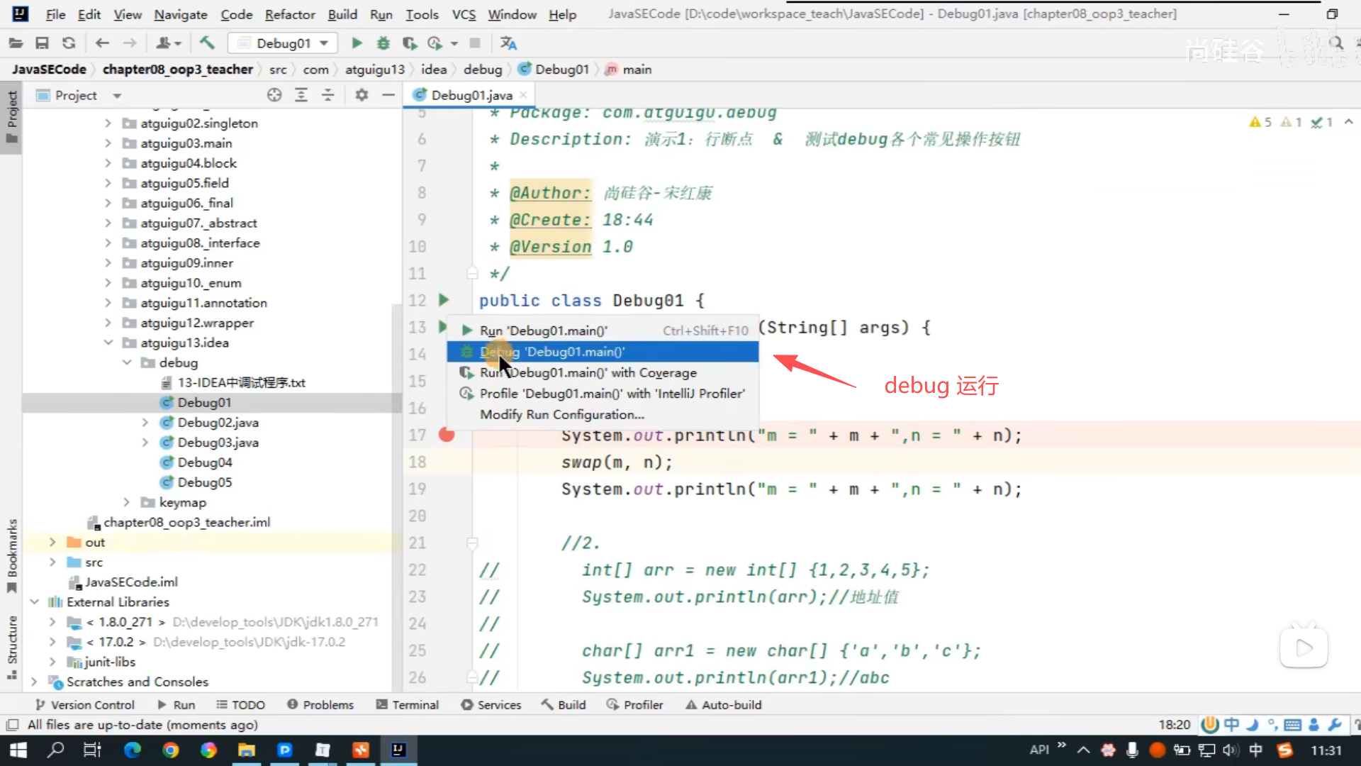Open the Refactor menu
This screenshot has width=1361, height=766.
[x=289, y=14]
